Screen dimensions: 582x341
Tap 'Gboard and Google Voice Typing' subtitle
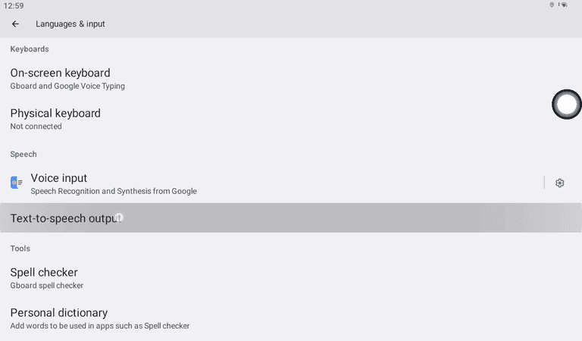[67, 86]
